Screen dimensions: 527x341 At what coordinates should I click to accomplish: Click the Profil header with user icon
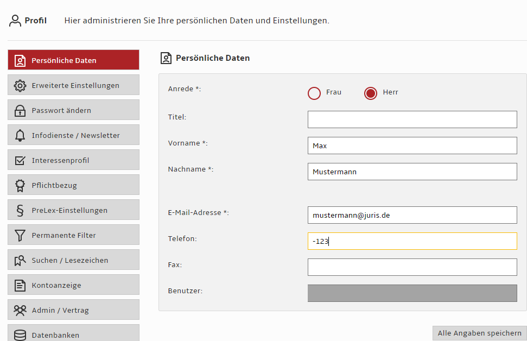(x=28, y=21)
